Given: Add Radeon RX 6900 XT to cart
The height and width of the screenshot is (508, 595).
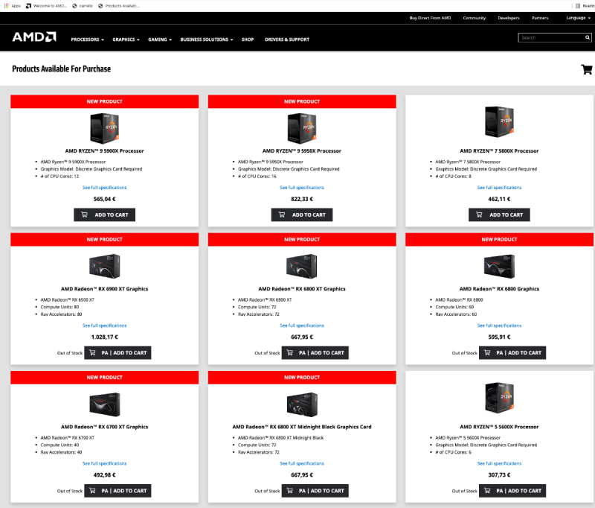Looking at the screenshot, I should [x=118, y=352].
